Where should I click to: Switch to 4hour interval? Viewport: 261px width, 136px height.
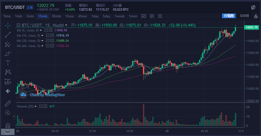click(83, 16)
